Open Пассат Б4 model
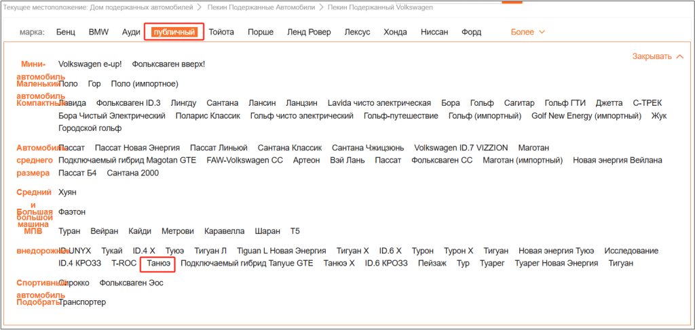The image size is (695, 330). [77, 173]
